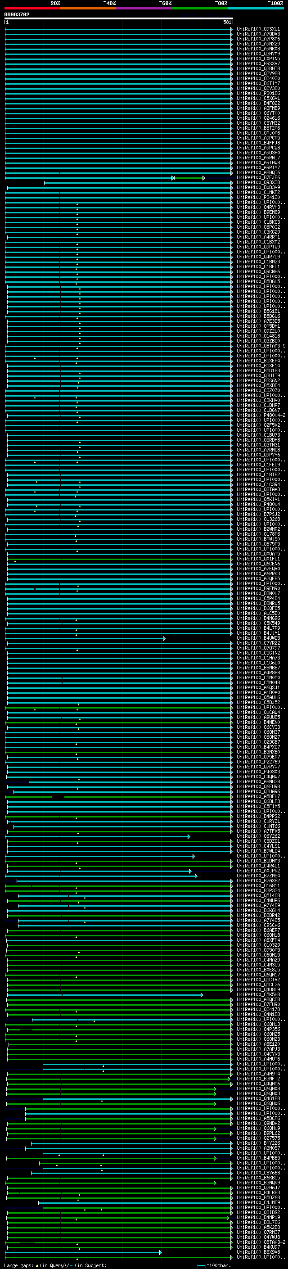Open hit UniRef100_Q9SXU1
288x1269 pixels.
tap(258, 29)
